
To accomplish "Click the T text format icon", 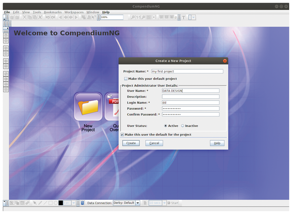I will tap(183, 18).
